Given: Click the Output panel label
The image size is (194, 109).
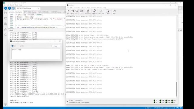Looking at the screenshot, I should [x=11, y=30].
